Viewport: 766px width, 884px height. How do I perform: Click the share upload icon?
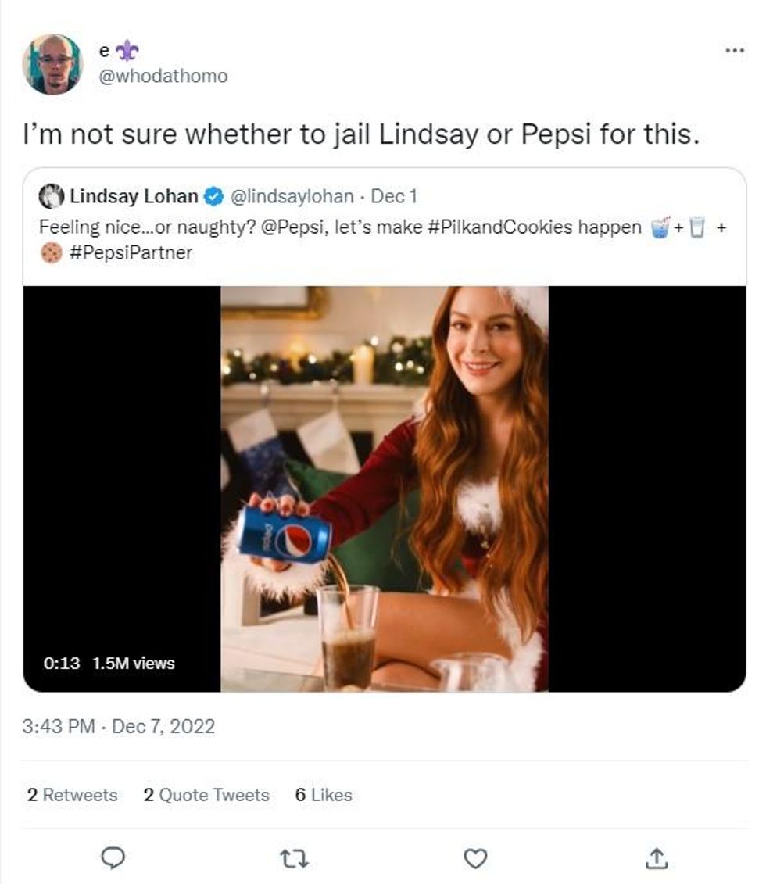tap(656, 858)
